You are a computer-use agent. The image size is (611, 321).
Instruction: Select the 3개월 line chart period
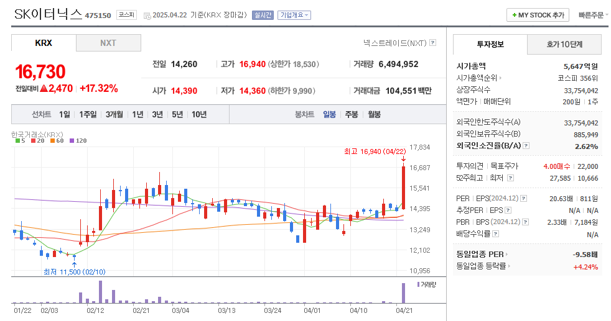pyautogui.click(x=114, y=114)
